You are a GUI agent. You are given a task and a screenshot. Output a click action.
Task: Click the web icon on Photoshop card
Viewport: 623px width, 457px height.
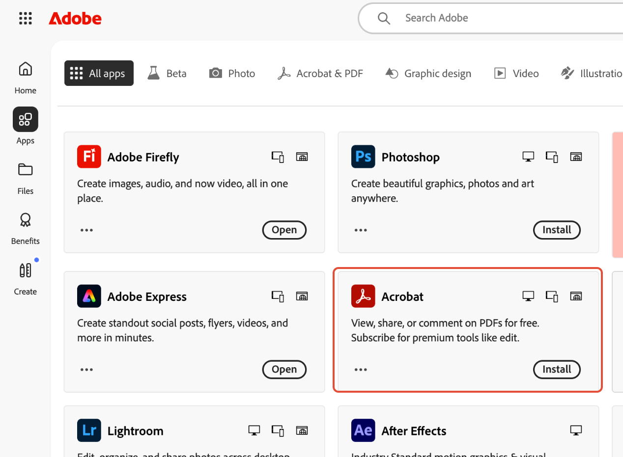pos(576,157)
